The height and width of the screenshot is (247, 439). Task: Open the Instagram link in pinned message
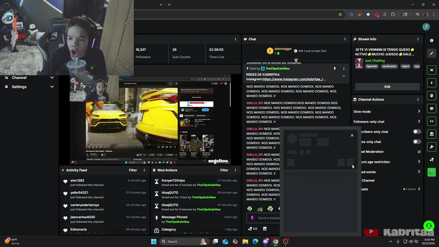coord(294,79)
